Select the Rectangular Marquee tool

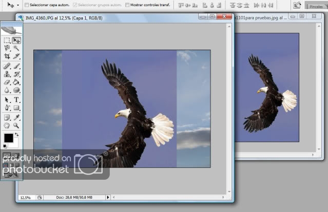click(x=7, y=40)
